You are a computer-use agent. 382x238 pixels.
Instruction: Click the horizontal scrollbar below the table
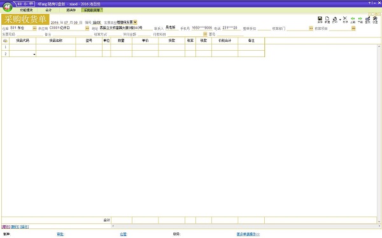(245, 226)
